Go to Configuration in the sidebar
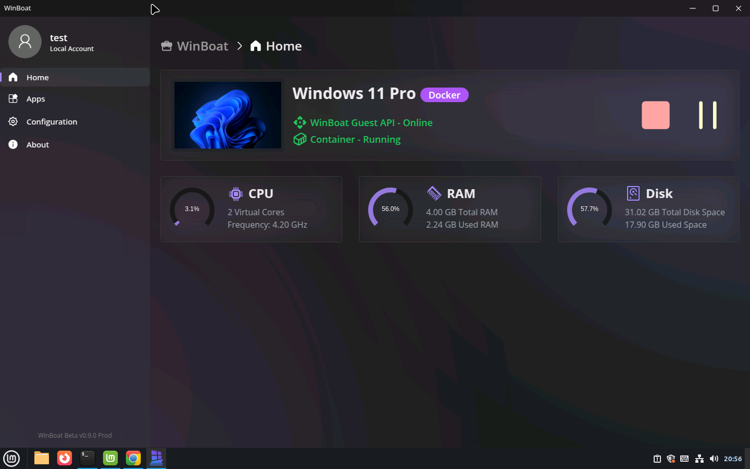This screenshot has height=469, width=750. pos(52,122)
